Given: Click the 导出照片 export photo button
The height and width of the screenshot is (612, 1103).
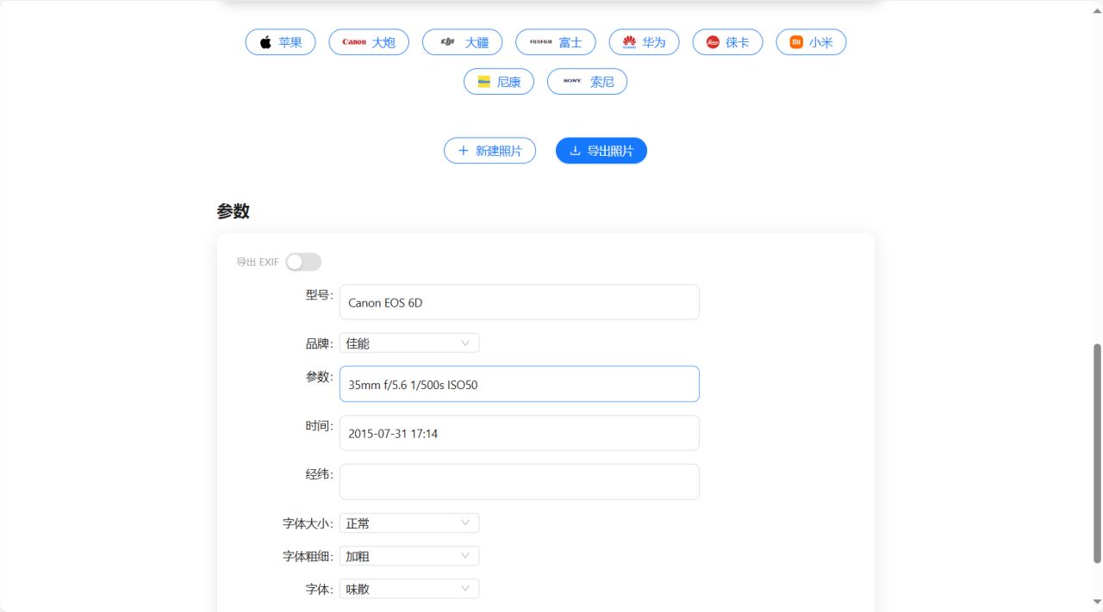Looking at the screenshot, I should pos(601,151).
